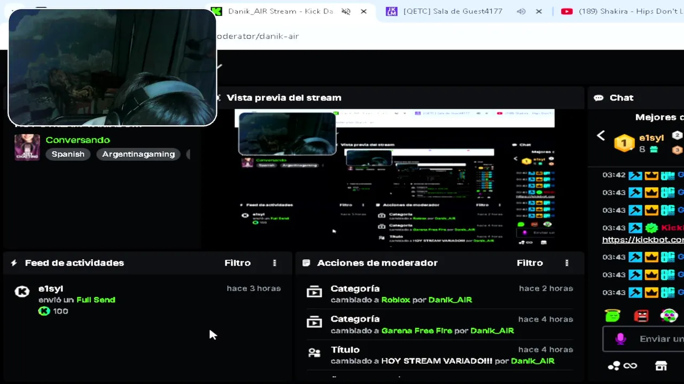Open the https://kickbot.com link in chat
684x384 pixels.
tap(643, 240)
